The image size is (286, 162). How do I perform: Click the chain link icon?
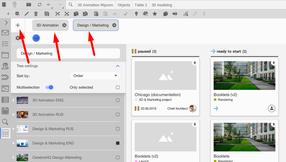186,14
